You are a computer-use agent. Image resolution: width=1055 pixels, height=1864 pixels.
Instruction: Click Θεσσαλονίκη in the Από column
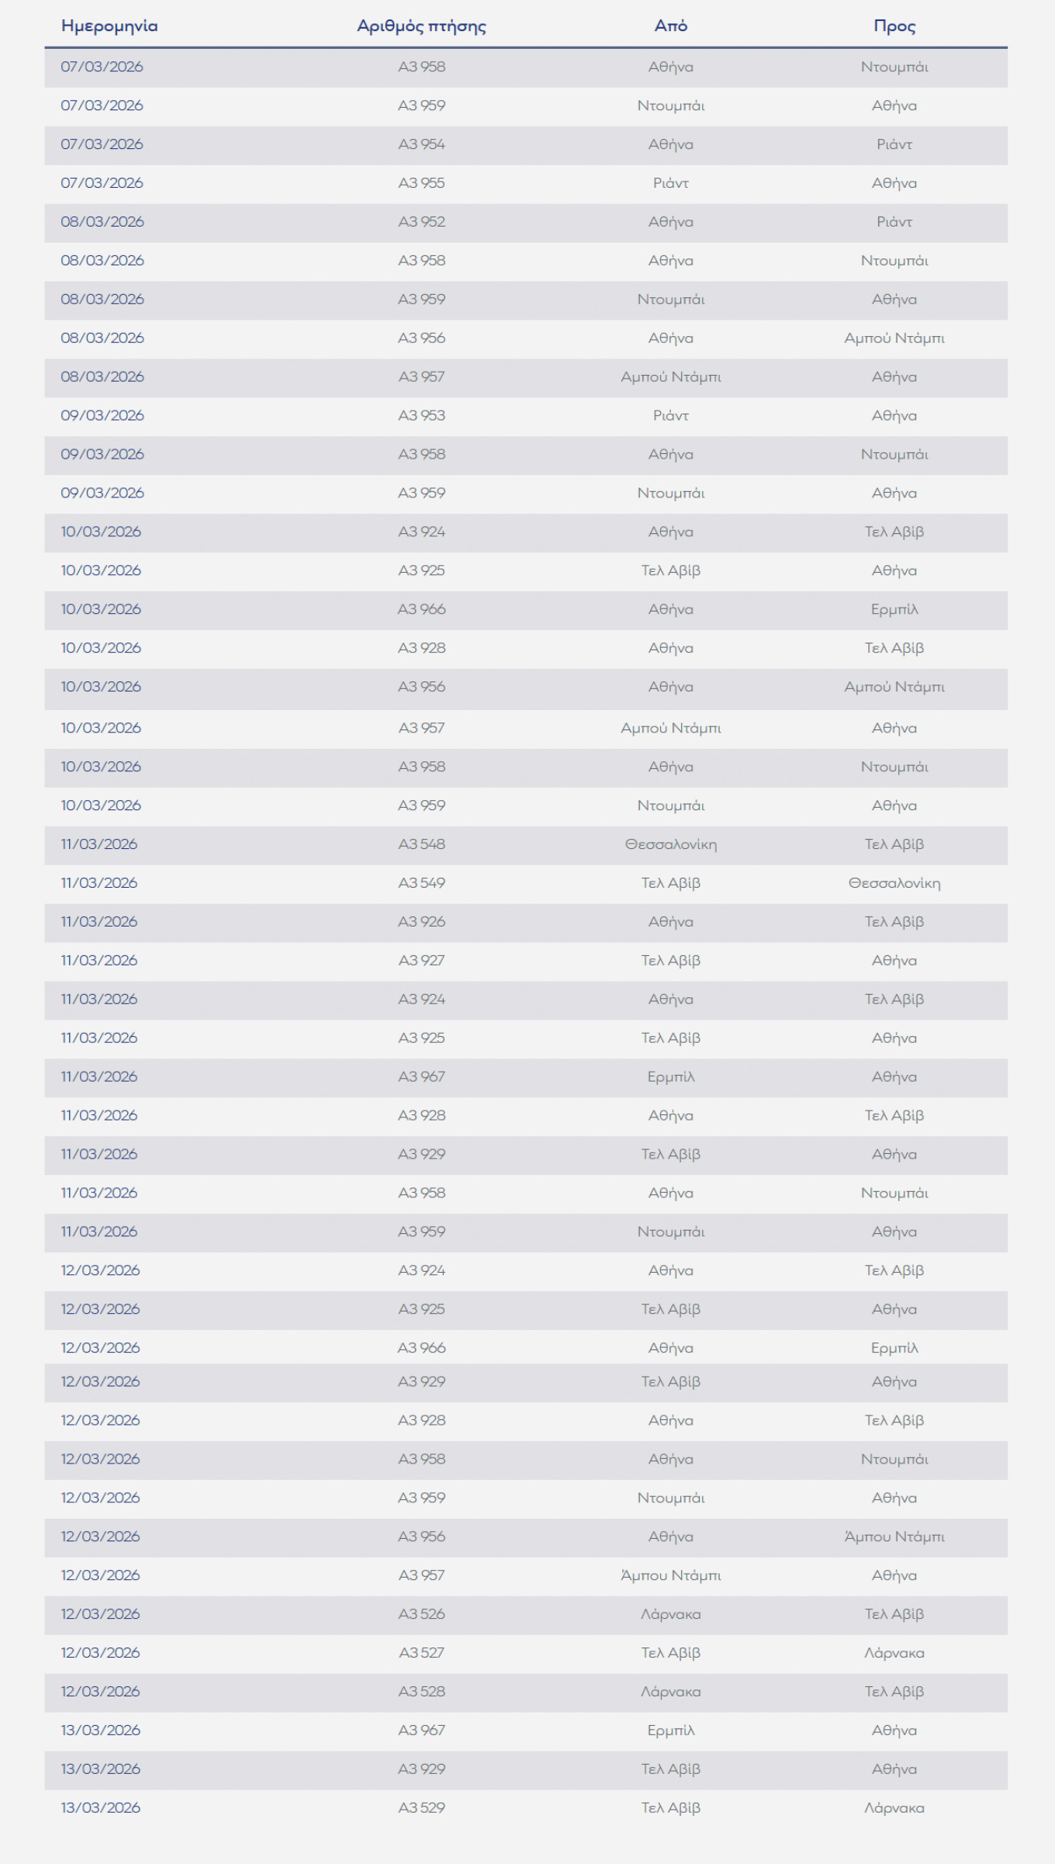pyautogui.click(x=671, y=844)
